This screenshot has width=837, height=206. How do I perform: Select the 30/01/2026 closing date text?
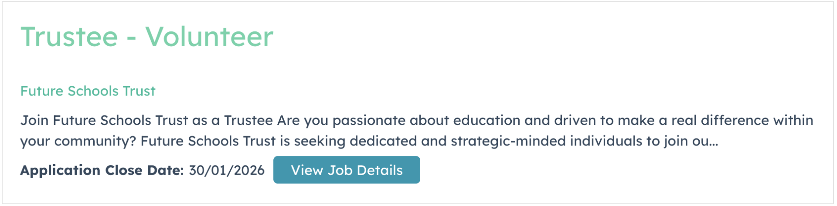click(227, 170)
